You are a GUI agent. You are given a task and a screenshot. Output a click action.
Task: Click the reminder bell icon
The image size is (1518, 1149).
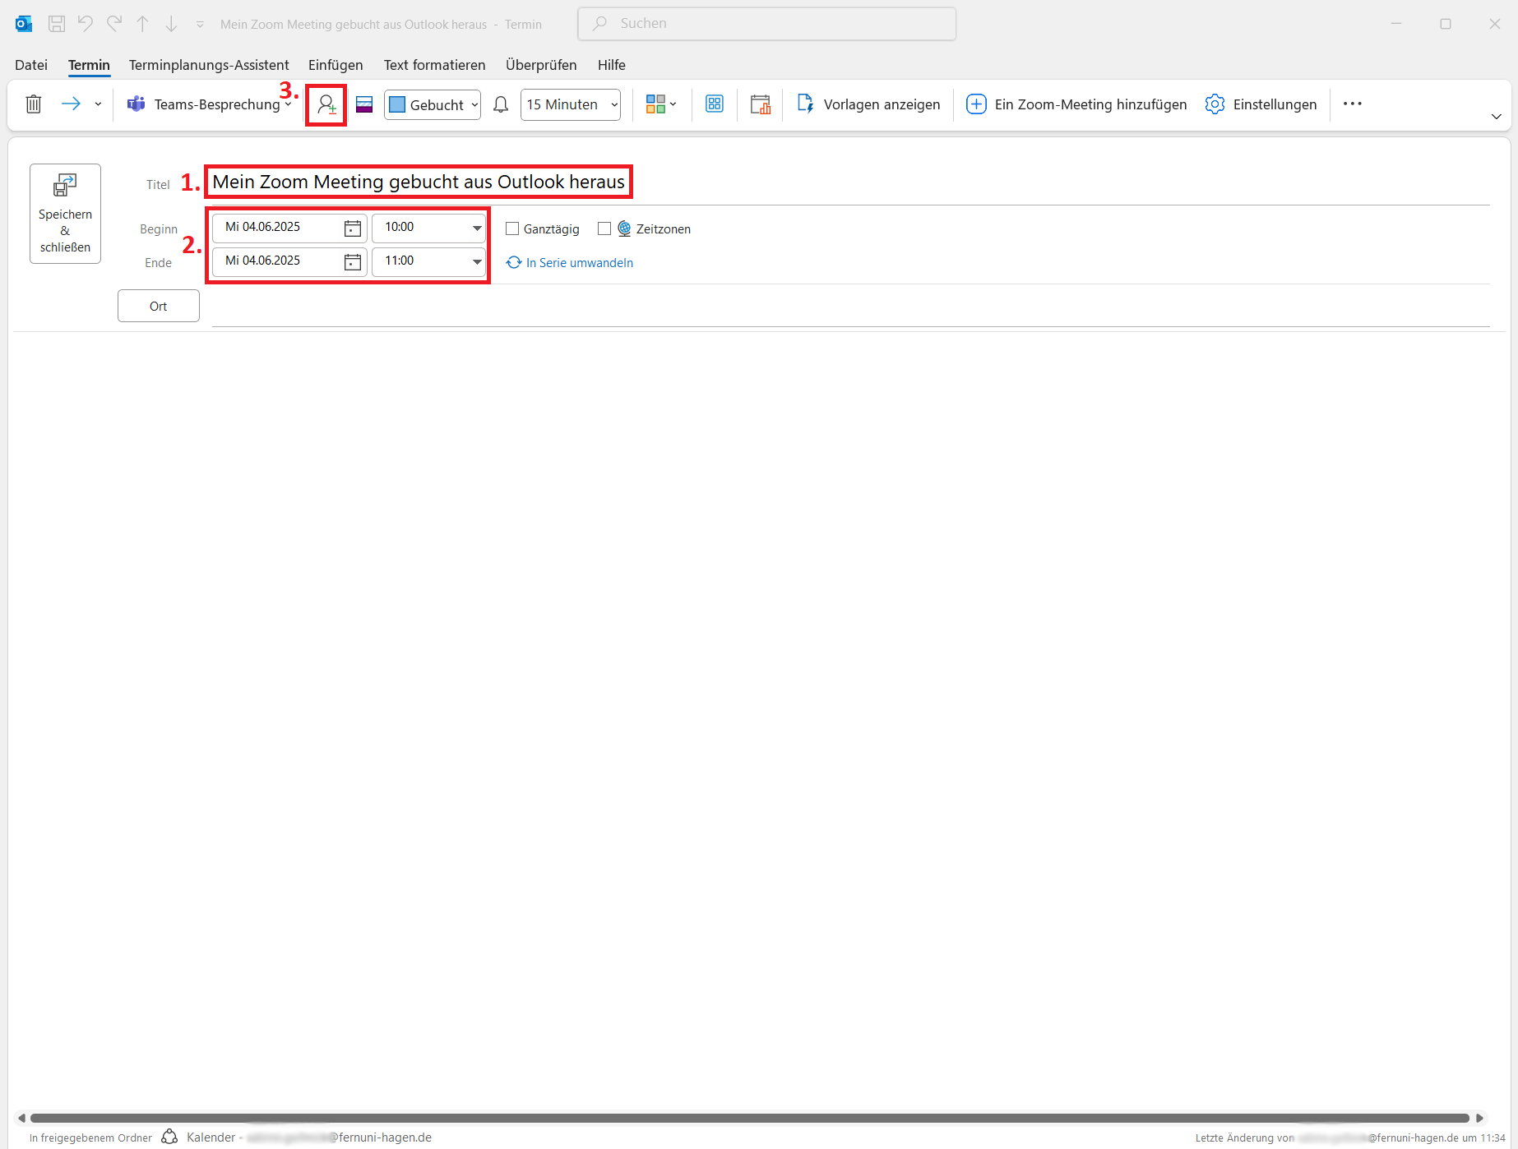[501, 104]
